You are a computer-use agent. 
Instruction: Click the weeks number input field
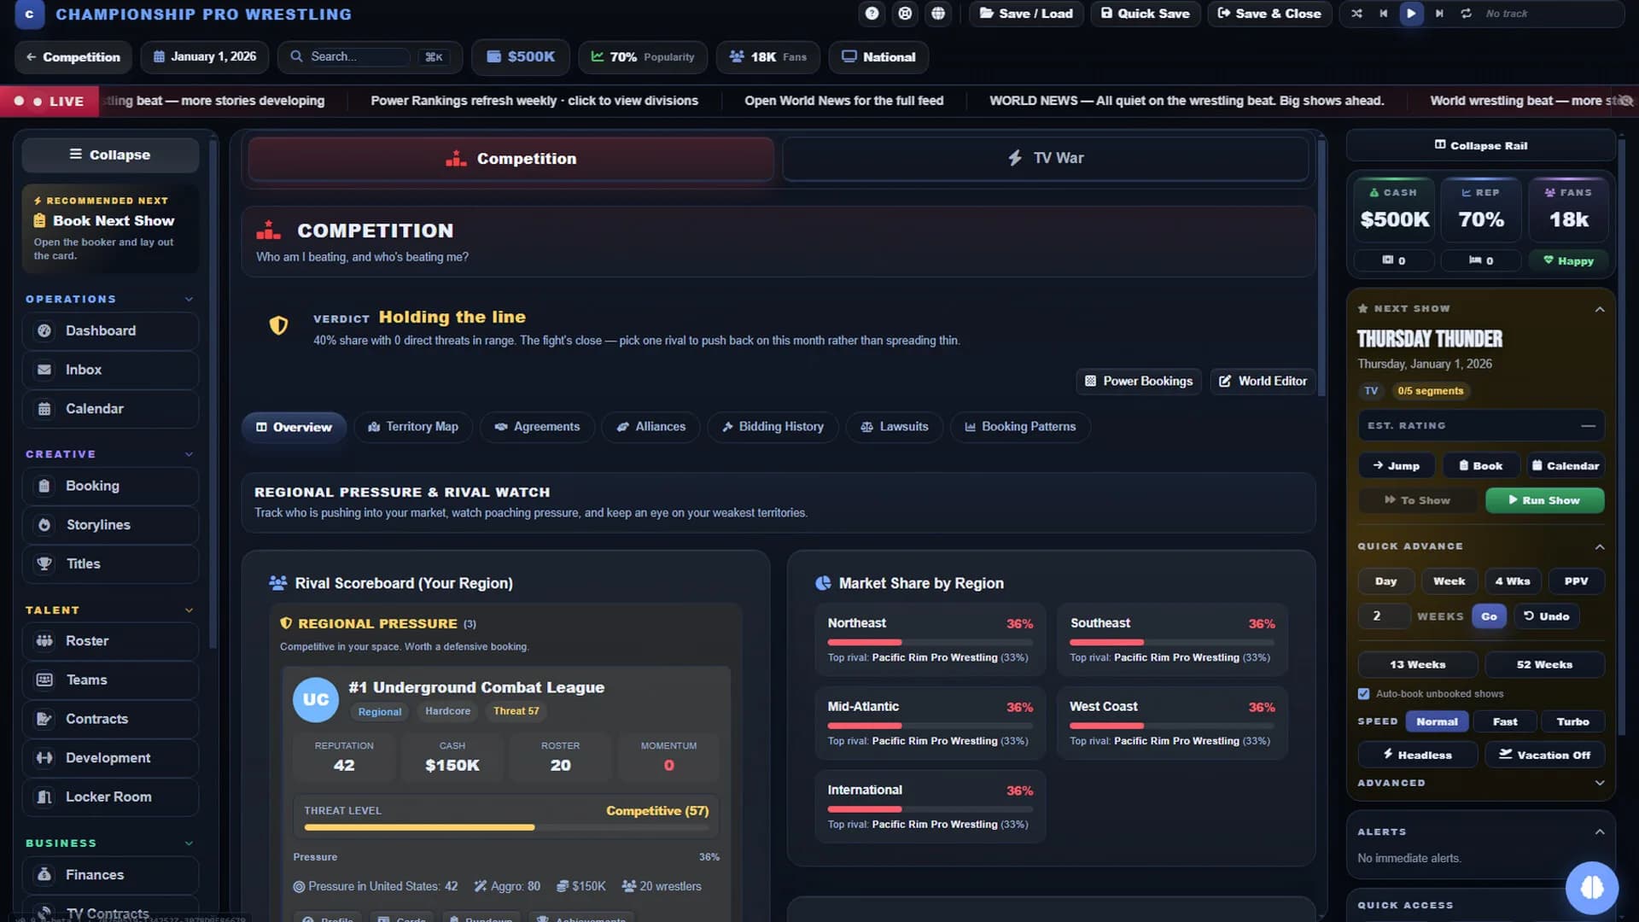(1384, 616)
